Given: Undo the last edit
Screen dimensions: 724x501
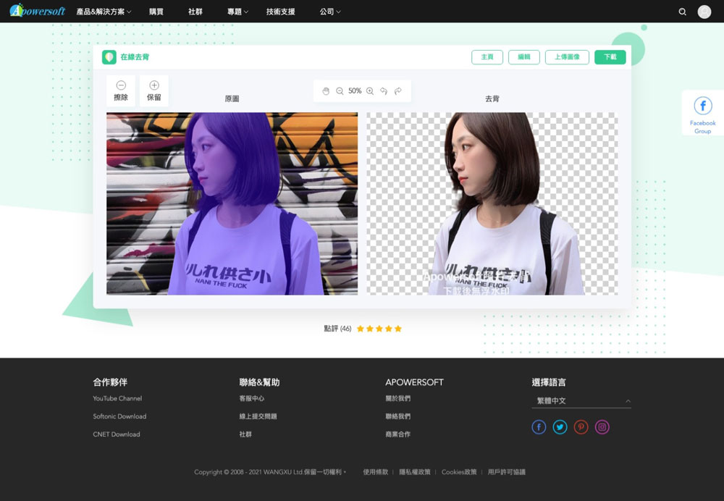Looking at the screenshot, I should (x=384, y=91).
